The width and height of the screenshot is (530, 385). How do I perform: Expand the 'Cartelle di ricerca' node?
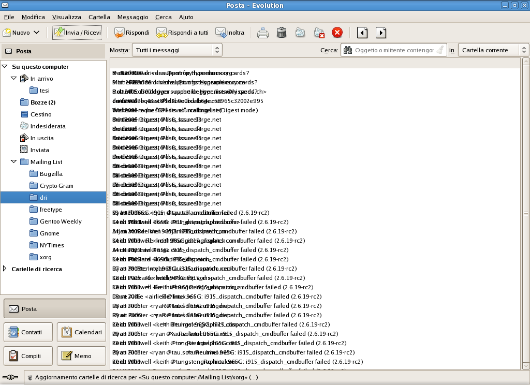point(5,269)
